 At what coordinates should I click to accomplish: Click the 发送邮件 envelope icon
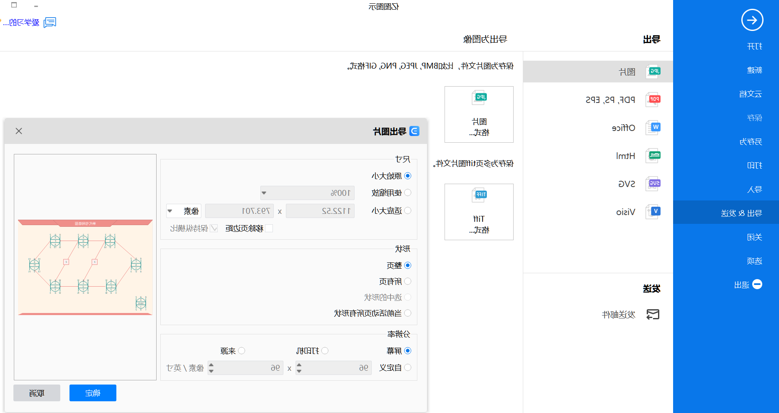pyautogui.click(x=653, y=314)
